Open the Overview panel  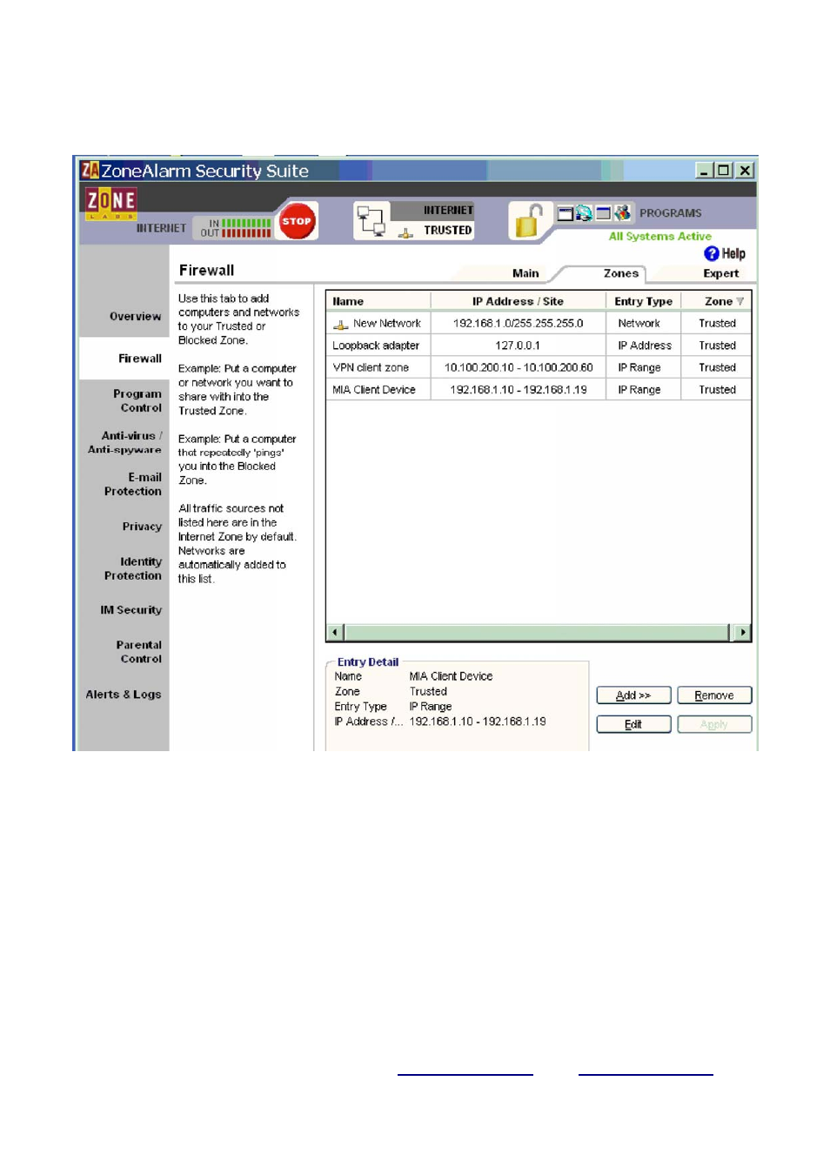click(136, 317)
